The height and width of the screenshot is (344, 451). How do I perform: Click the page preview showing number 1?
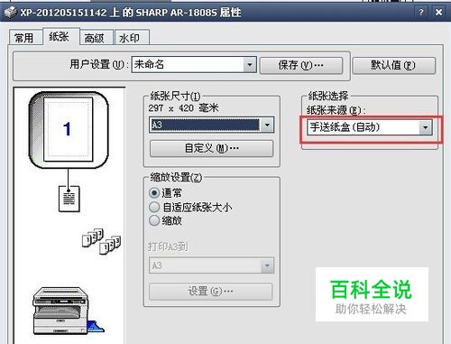pyautogui.click(x=69, y=129)
